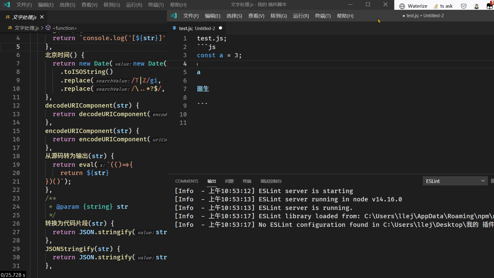This screenshot has height=278, width=494.
Task: Click the 畜生 text on line 7
Action: (203, 89)
